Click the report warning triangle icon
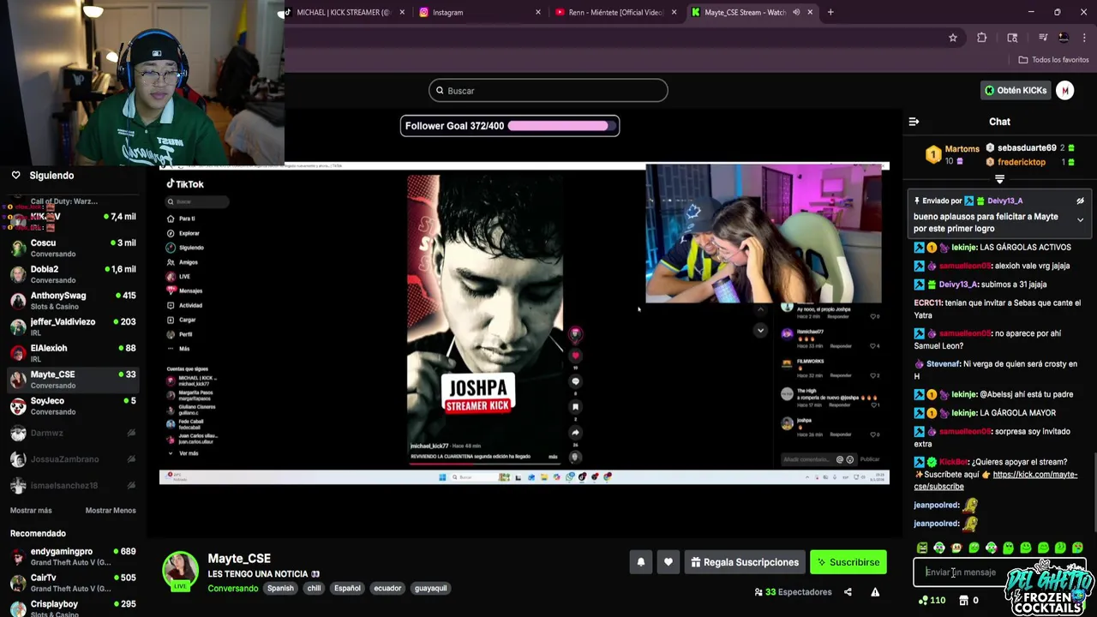 (875, 592)
